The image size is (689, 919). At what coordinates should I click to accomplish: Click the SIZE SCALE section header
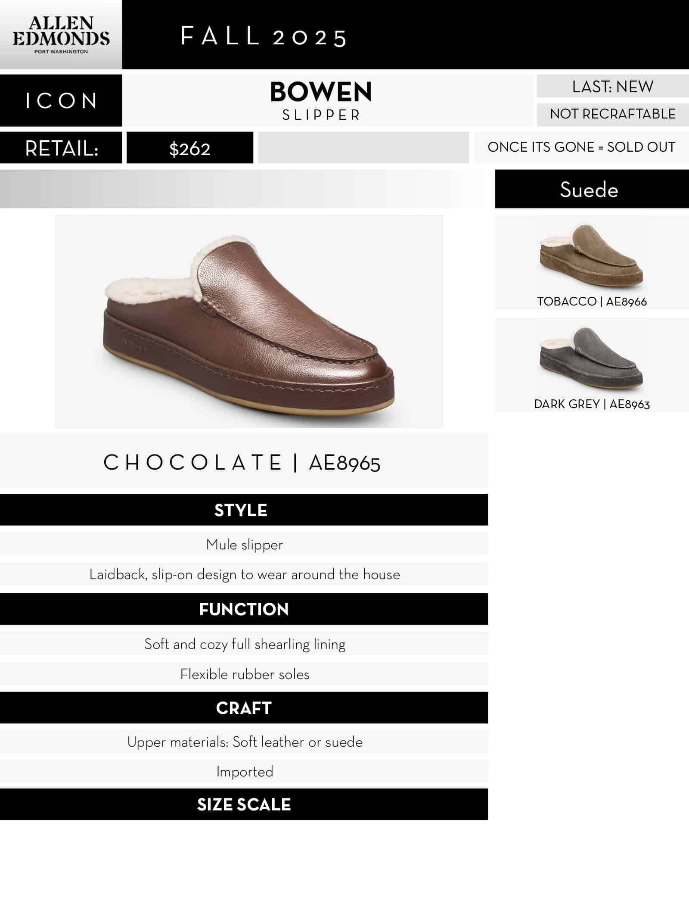[x=244, y=804]
